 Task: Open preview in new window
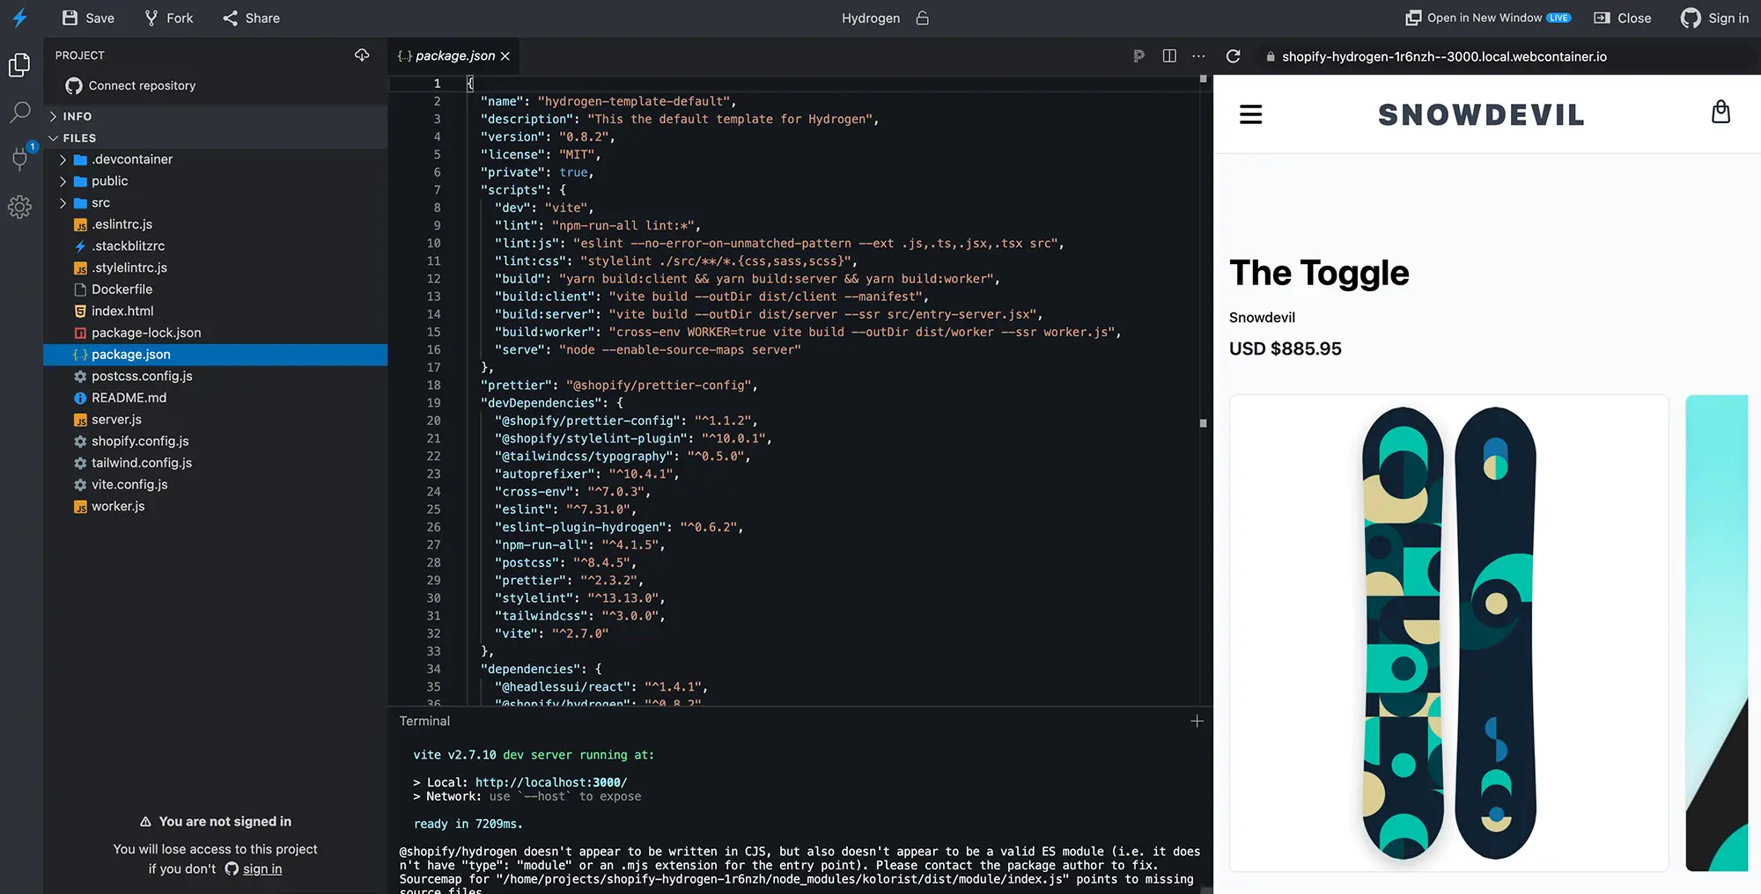coord(1488,18)
